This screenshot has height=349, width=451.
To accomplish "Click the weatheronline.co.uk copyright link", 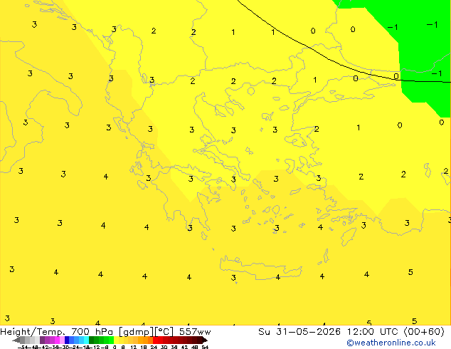I will click(391, 343).
